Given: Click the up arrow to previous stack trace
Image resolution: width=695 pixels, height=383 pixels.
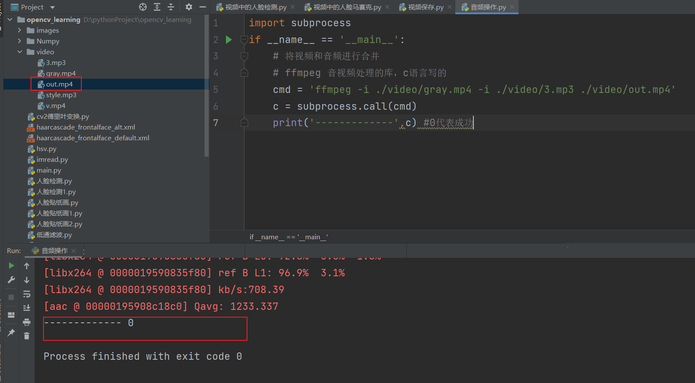Looking at the screenshot, I should coord(27,266).
